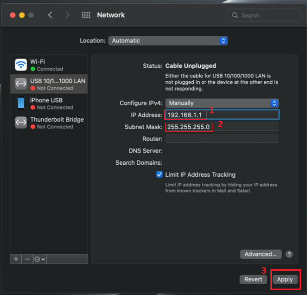Screen dimensions: 307x295
Task: Expand the Configure IPv4 dropdown
Action: click(x=222, y=103)
